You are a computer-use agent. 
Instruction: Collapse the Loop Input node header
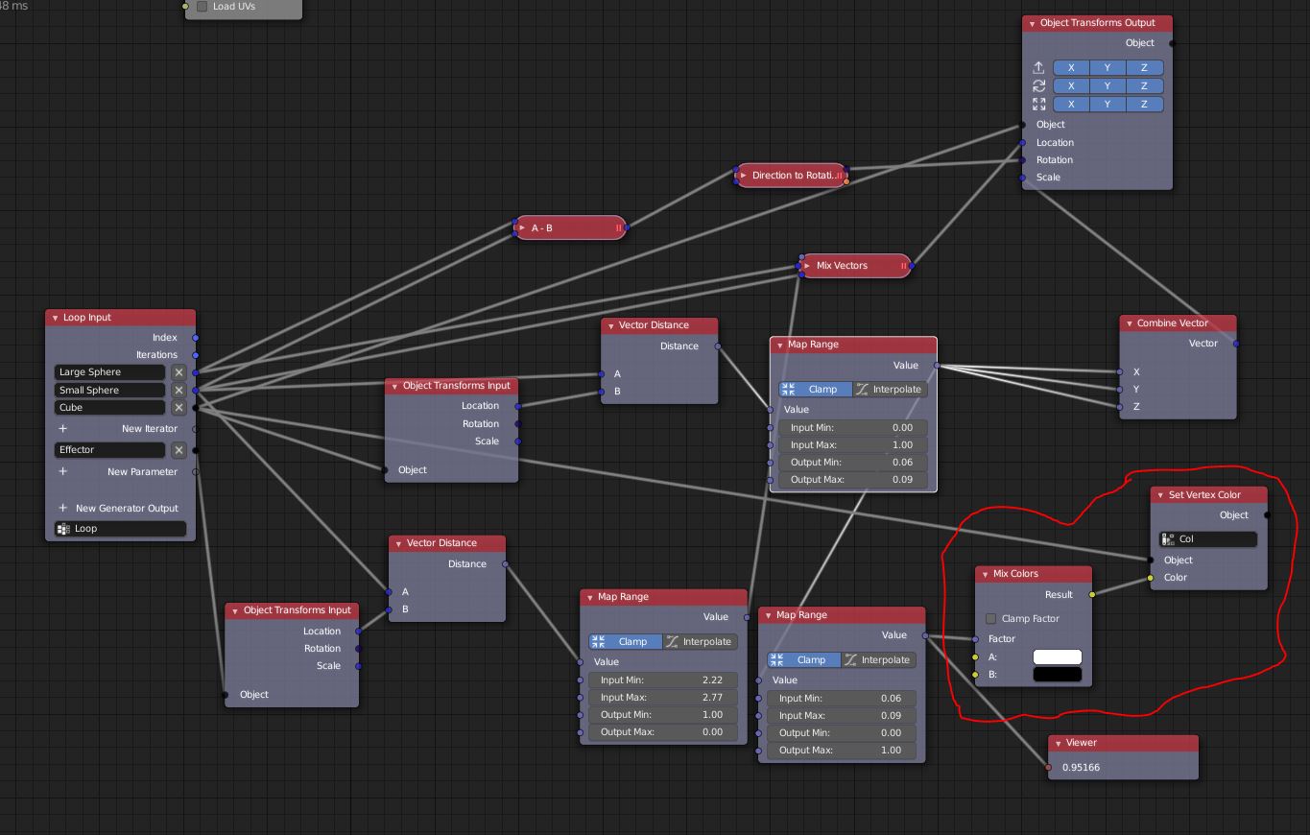(53, 317)
